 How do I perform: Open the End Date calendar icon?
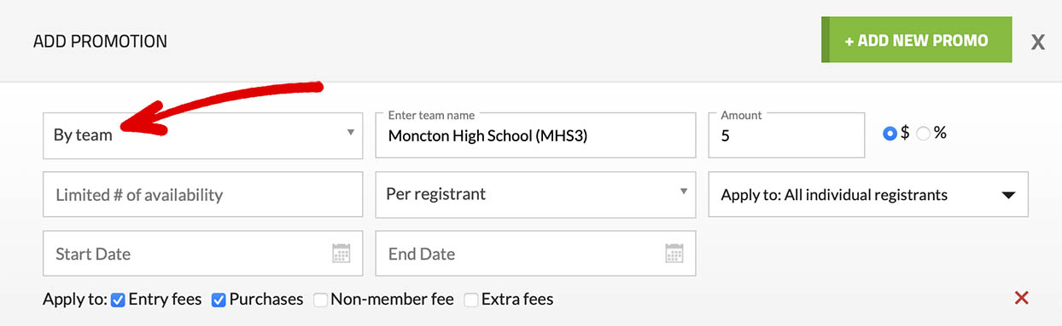coord(674,254)
